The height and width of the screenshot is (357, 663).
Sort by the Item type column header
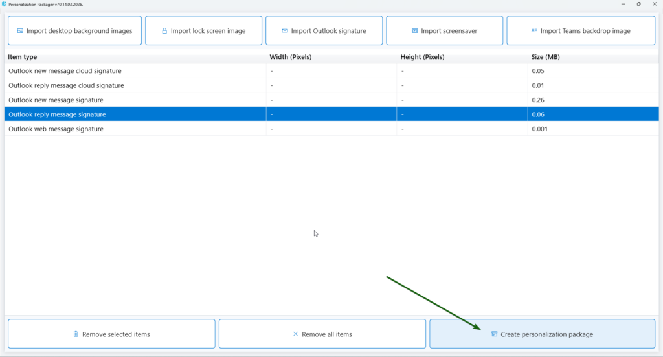23,57
